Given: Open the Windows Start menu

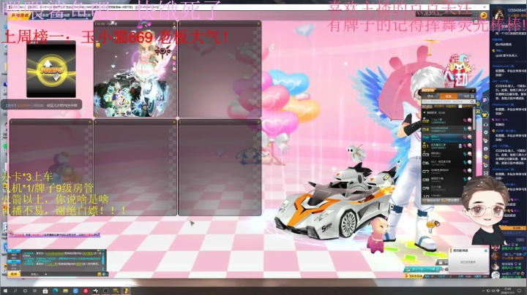Looking at the screenshot, I should (x=5, y=291).
